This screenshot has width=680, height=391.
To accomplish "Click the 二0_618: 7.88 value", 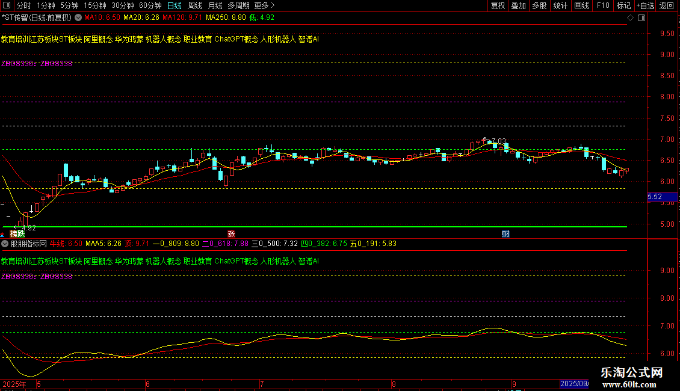I will tap(225, 244).
